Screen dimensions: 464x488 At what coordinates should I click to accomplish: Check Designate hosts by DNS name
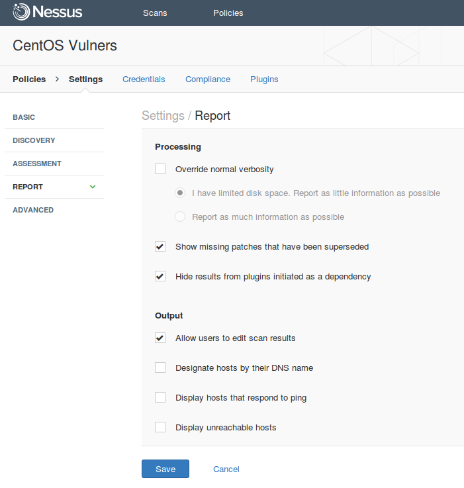[160, 367]
